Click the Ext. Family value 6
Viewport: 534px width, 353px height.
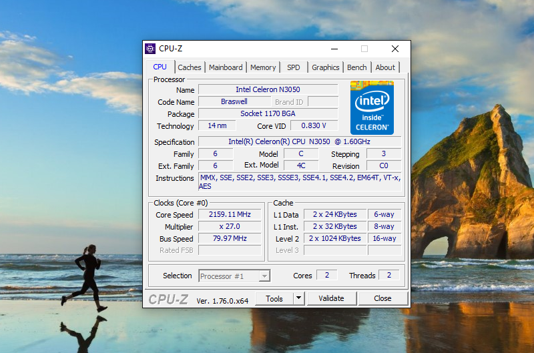(216, 165)
